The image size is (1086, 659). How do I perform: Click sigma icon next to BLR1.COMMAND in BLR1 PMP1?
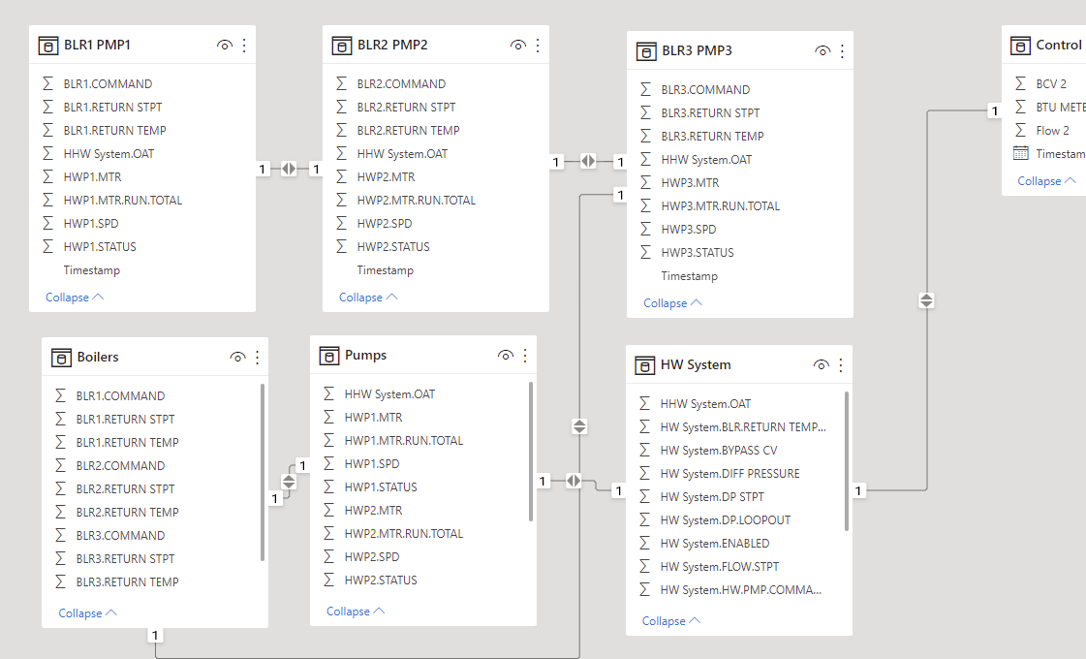pyautogui.click(x=47, y=84)
